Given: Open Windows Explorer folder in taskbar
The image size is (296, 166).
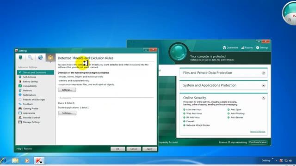Looking at the screenshot, I should (15, 160).
